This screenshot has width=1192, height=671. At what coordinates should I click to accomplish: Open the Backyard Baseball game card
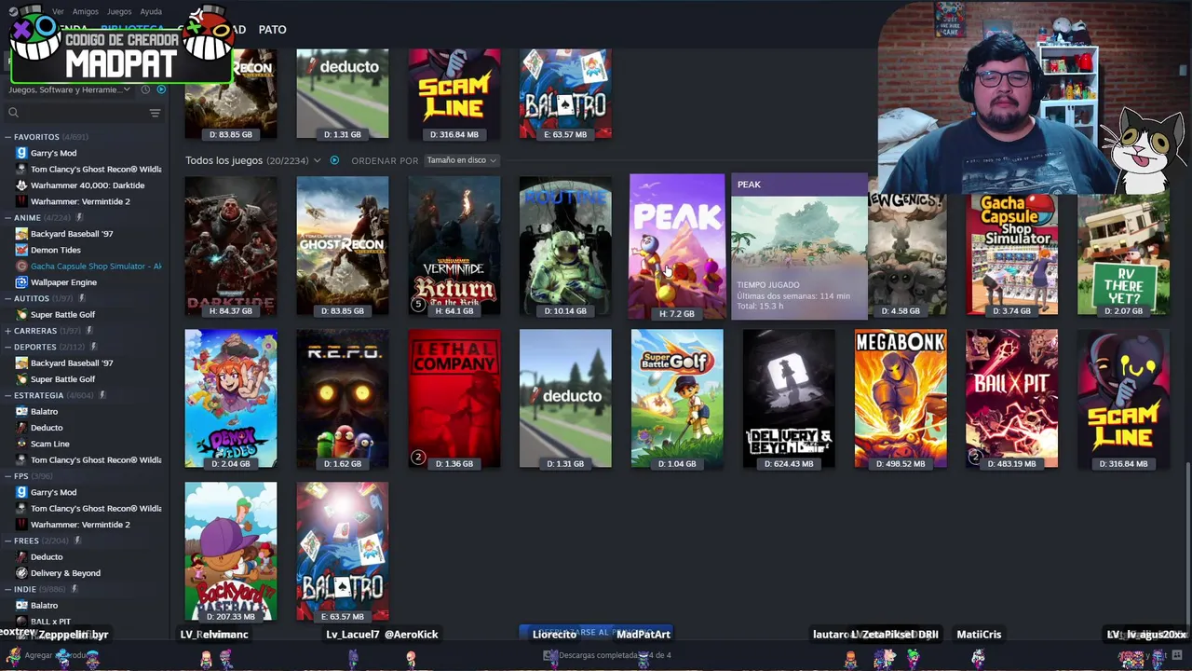click(x=231, y=552)
